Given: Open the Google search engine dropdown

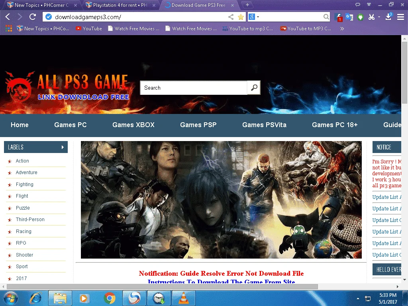Looking at the screenshot, I should [x=254, y=17].
